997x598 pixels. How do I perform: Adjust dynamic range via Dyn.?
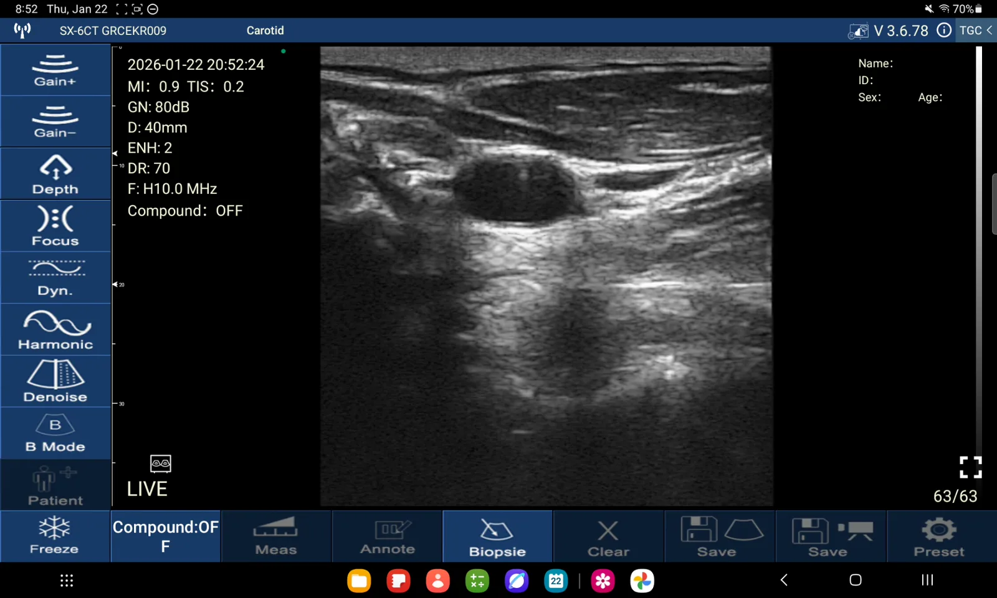(x=55, y=278)
